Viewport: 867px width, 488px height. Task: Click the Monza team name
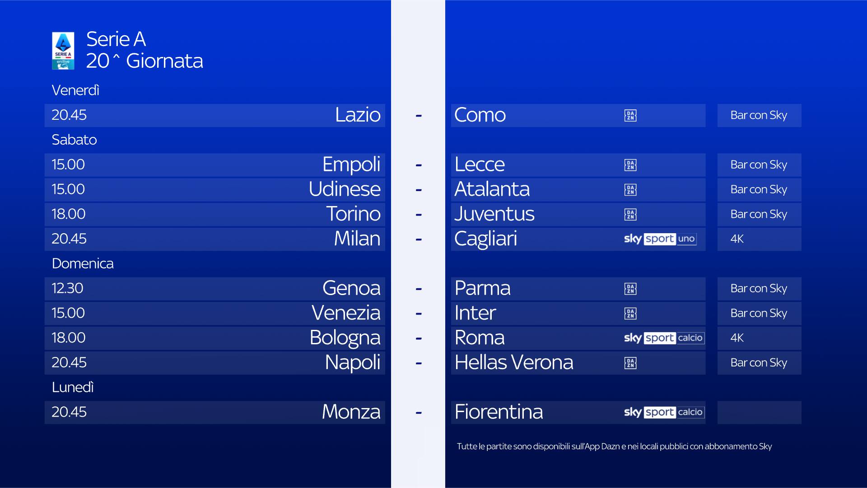[351, 412]
